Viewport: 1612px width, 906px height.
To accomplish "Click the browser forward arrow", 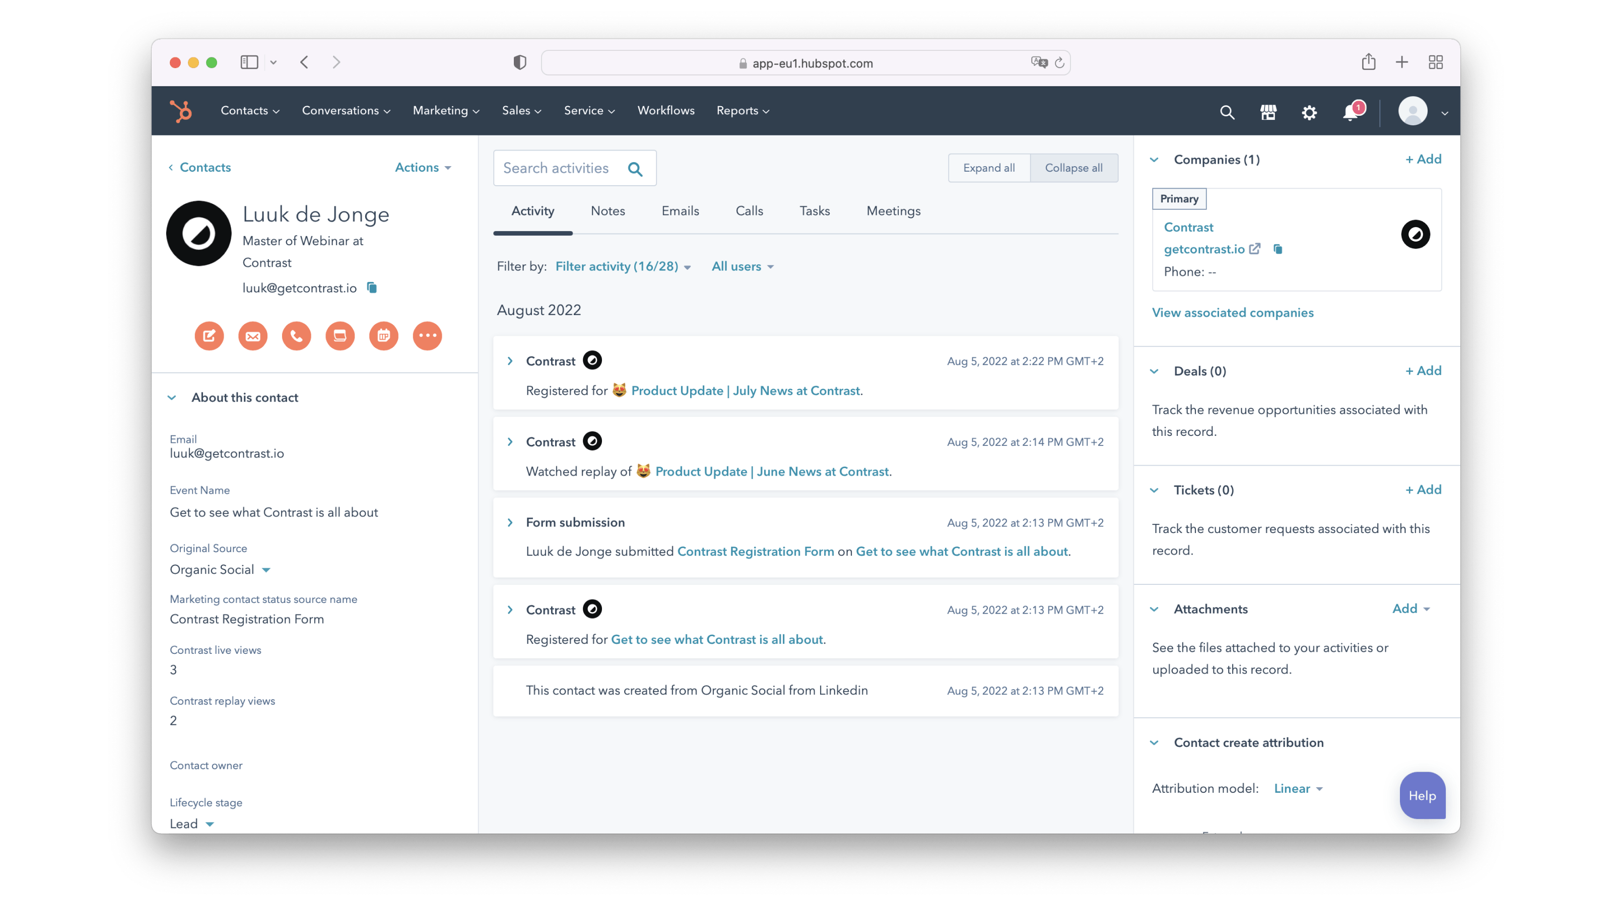I will 337,62.
